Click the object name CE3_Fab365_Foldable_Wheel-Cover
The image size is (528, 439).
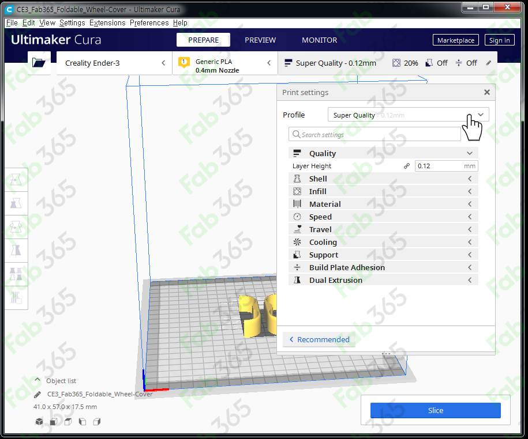(100, 394)
